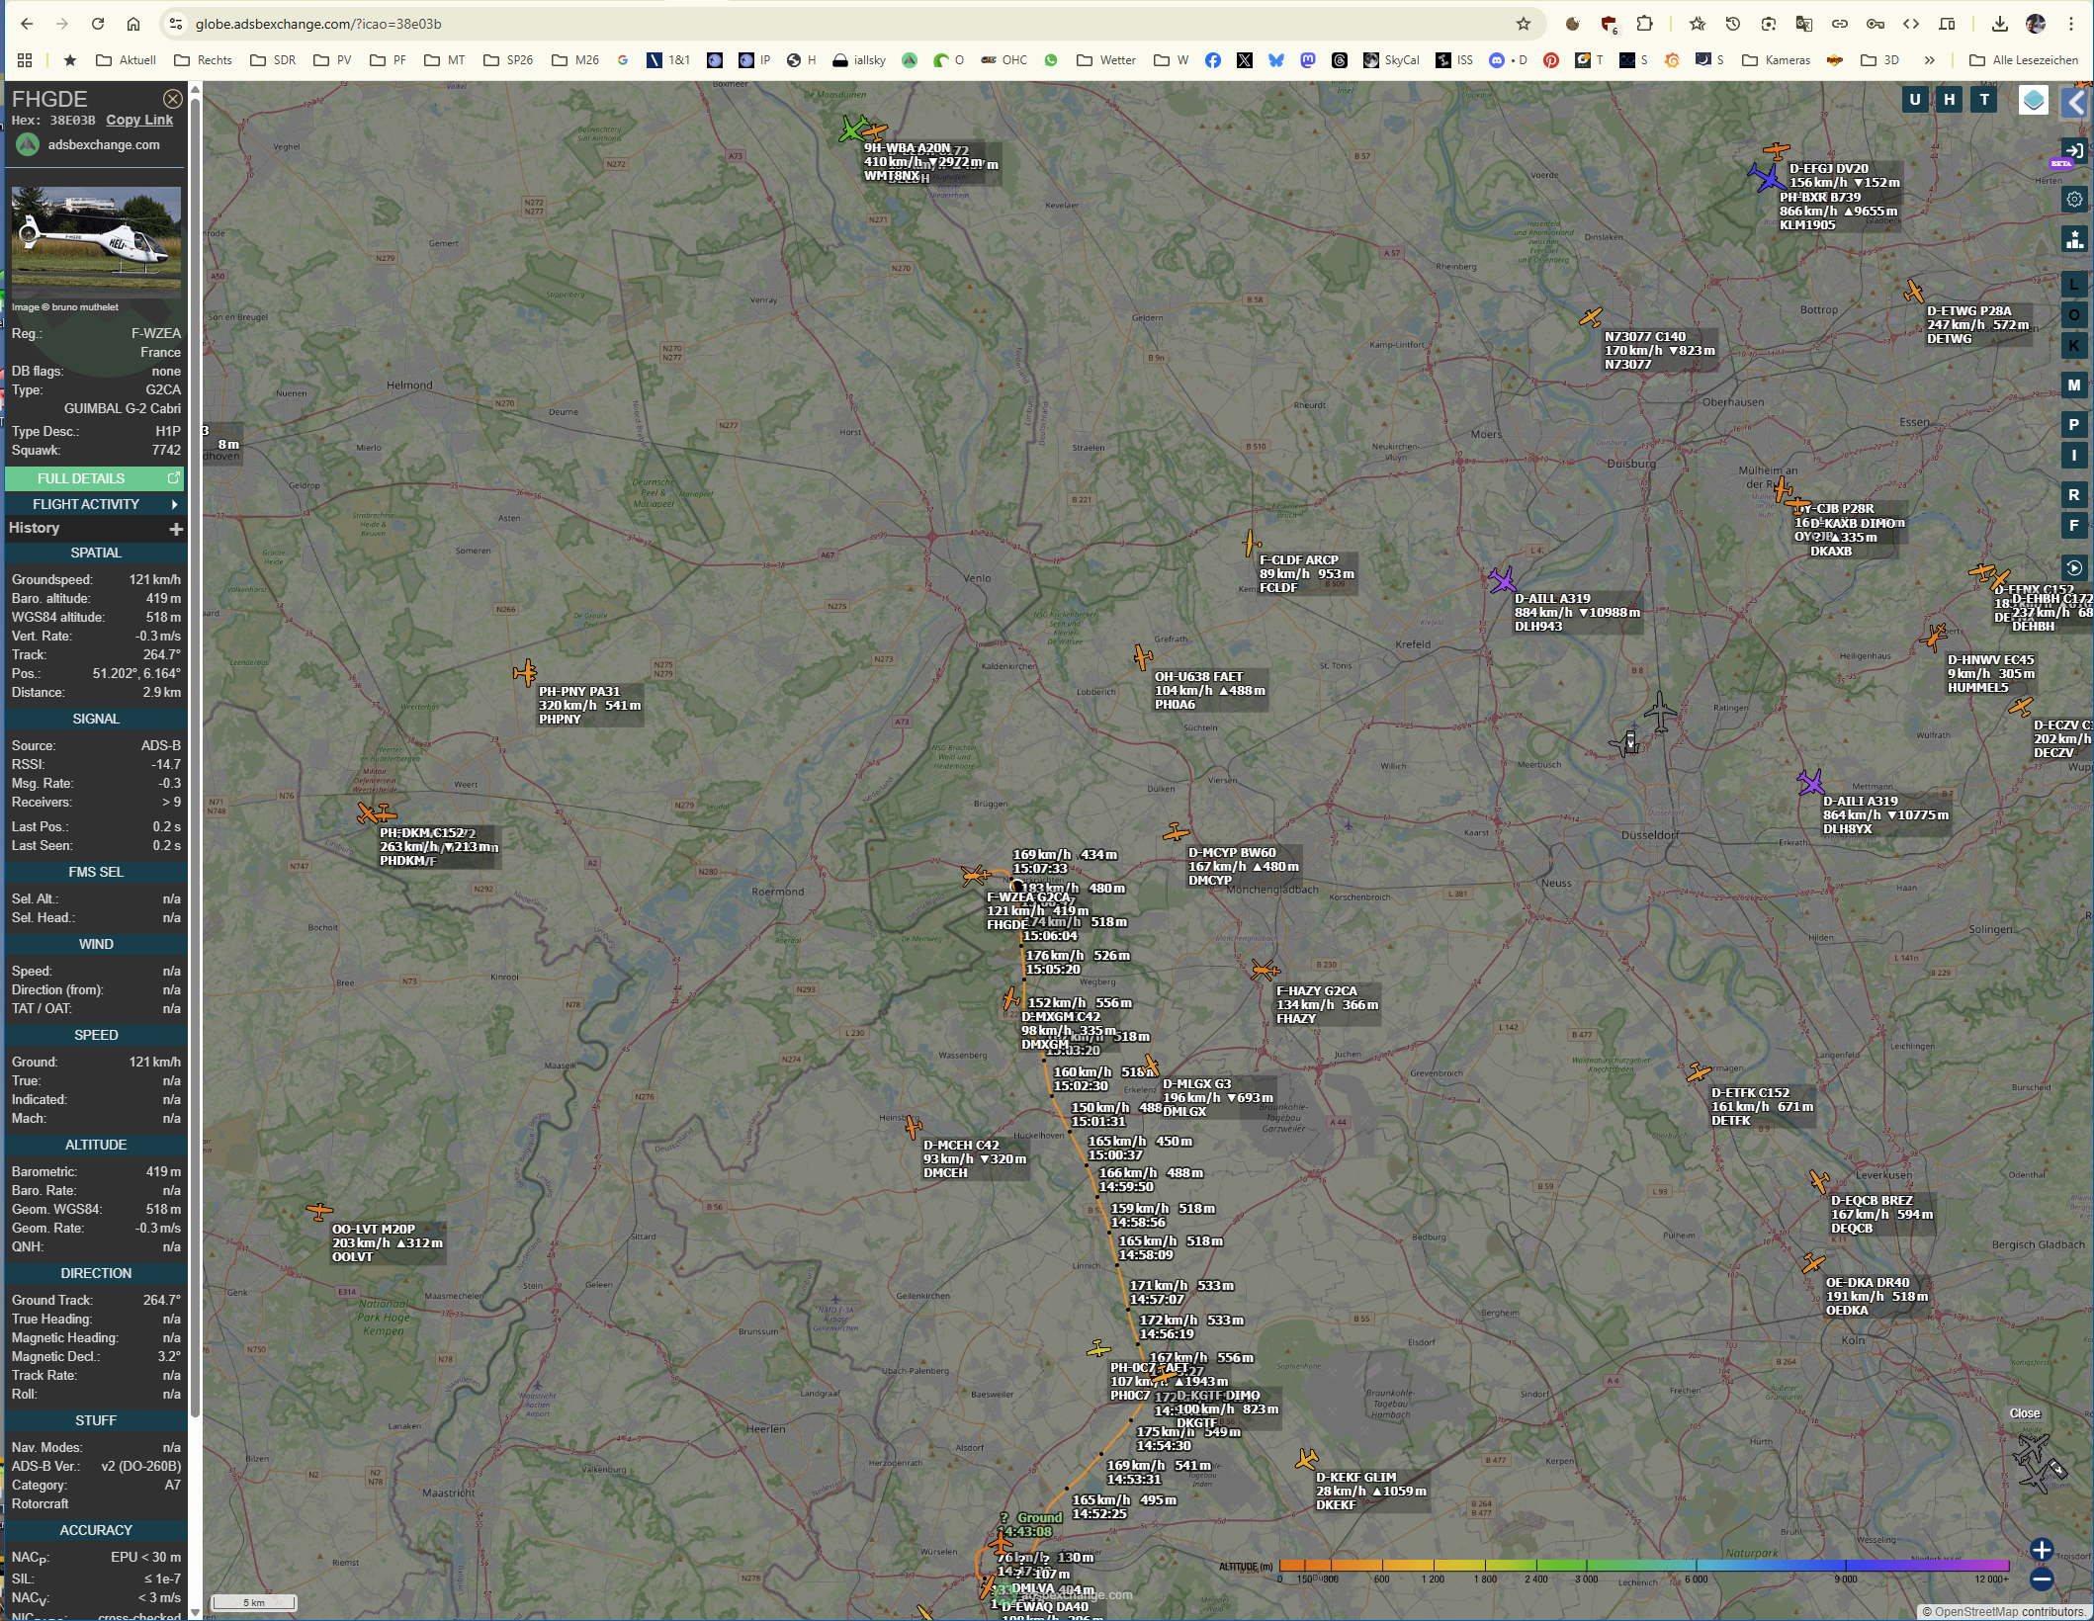This screenshot has width=2094, height=1621.
Task: Toggle the M map option button
Action: (x=2074, y=385)
